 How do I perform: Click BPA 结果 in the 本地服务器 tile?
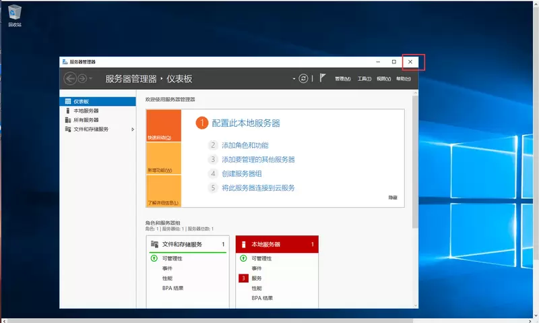pos(262,298)
